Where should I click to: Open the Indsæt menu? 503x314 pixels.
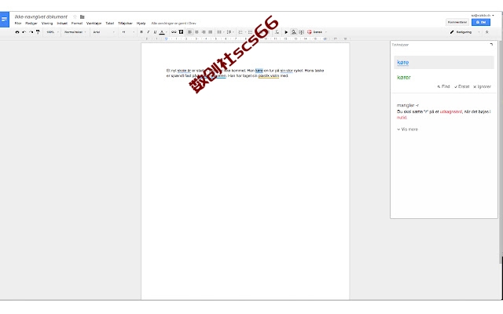point(62,24)
